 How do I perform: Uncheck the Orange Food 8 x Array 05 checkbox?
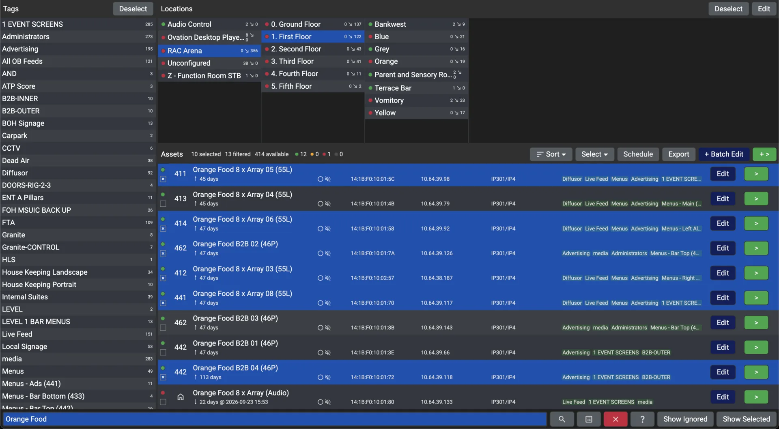(163, 179)
